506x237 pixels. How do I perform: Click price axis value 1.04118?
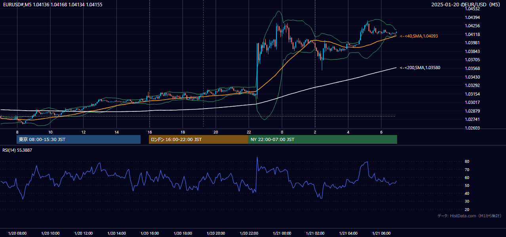click(x=473, y=34)
